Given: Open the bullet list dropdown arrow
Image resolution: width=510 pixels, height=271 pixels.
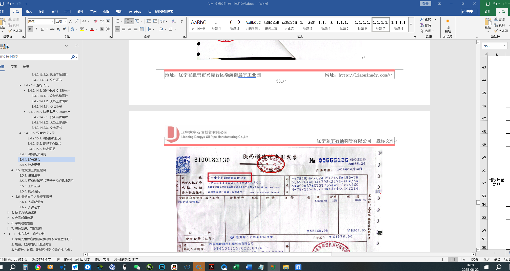Looking at the screenshot, I should pyautogui.click(x=122, y=21).
